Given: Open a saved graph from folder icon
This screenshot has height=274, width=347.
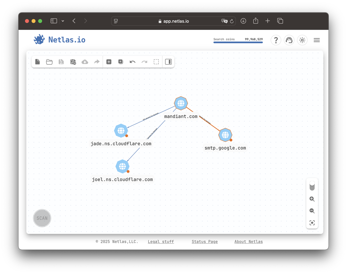Looking at the screenshot, I should 49,62.
